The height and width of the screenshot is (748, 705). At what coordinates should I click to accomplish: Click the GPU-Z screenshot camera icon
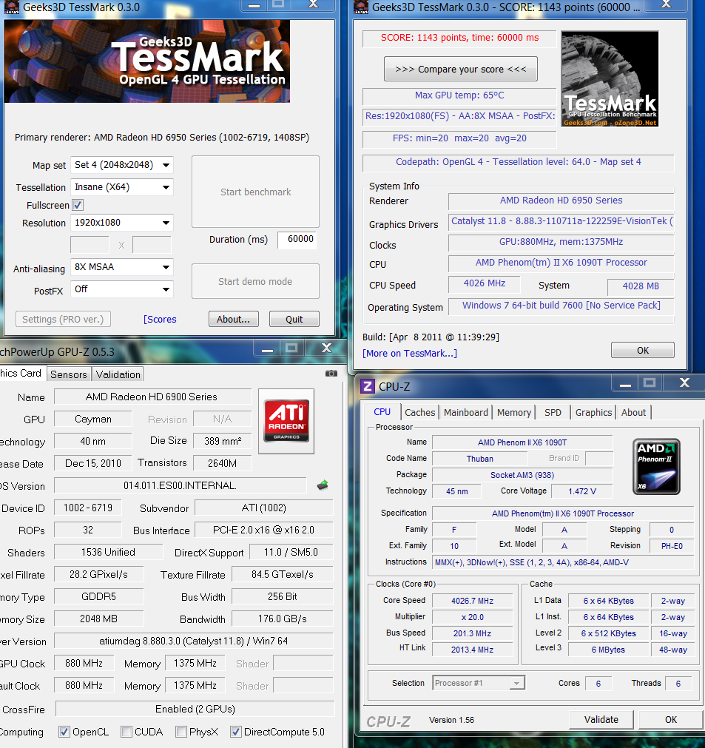tap(331, 374)
